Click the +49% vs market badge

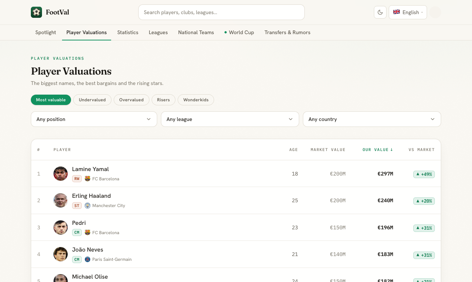coord(424,174)
